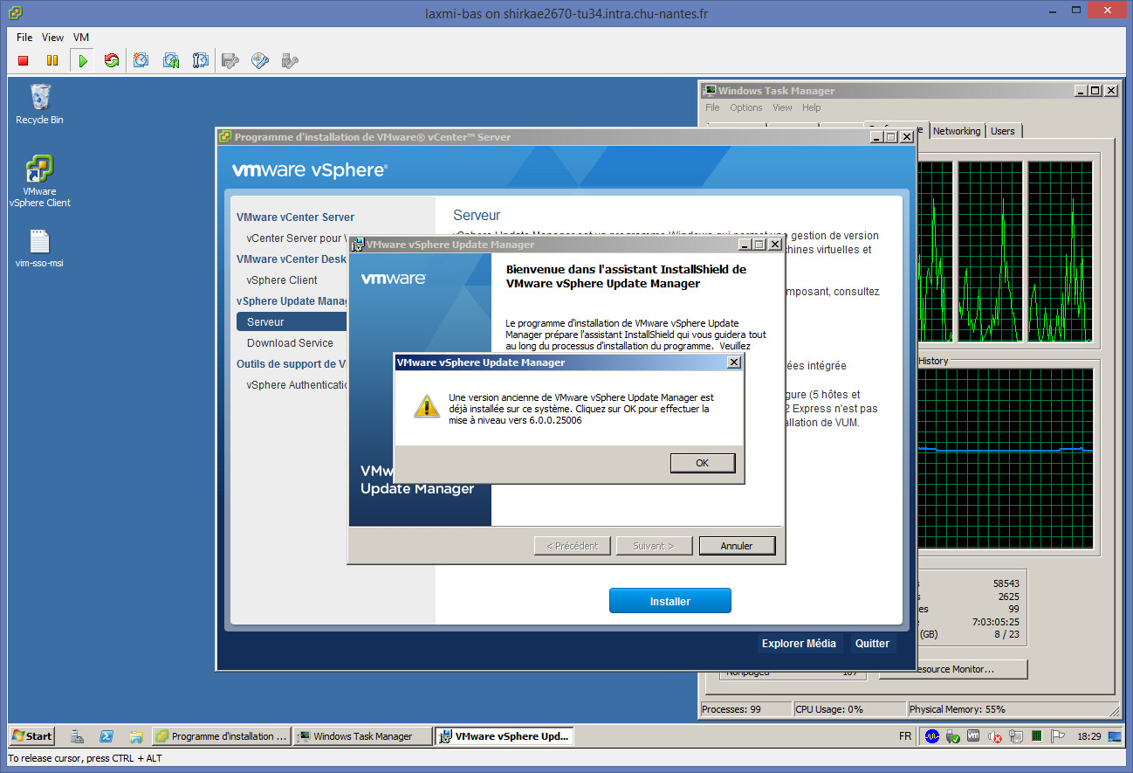
Task: Click the Windows Start button
Action: [31, 736]
